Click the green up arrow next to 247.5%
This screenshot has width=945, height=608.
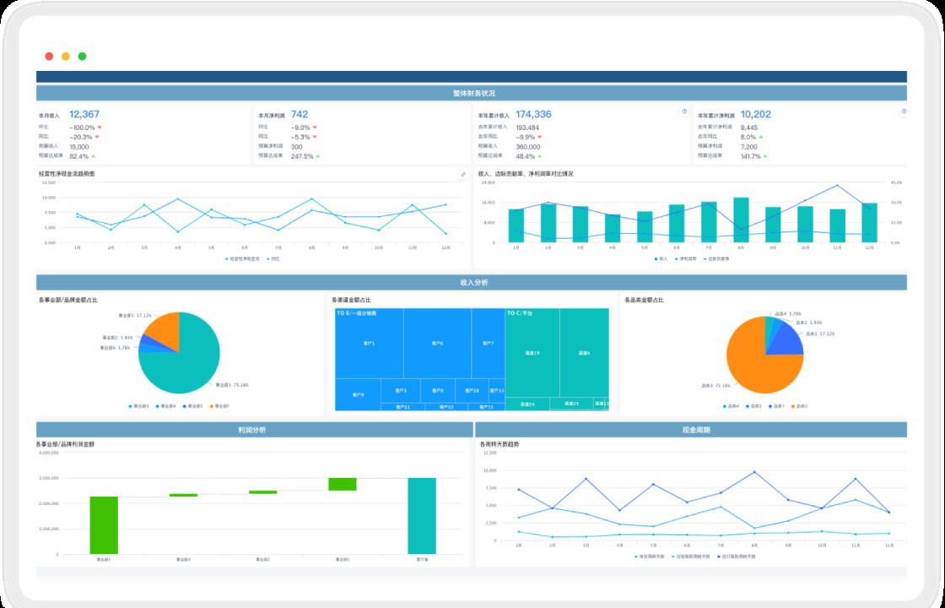tap(319, 156)
